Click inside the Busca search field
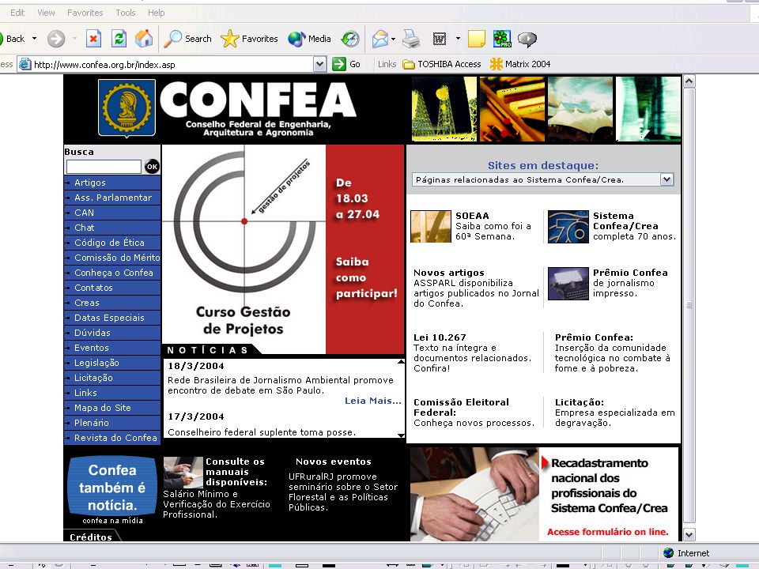Image resolution: width=759 pixels, height=569 pixels. click(x=104, y=167)
